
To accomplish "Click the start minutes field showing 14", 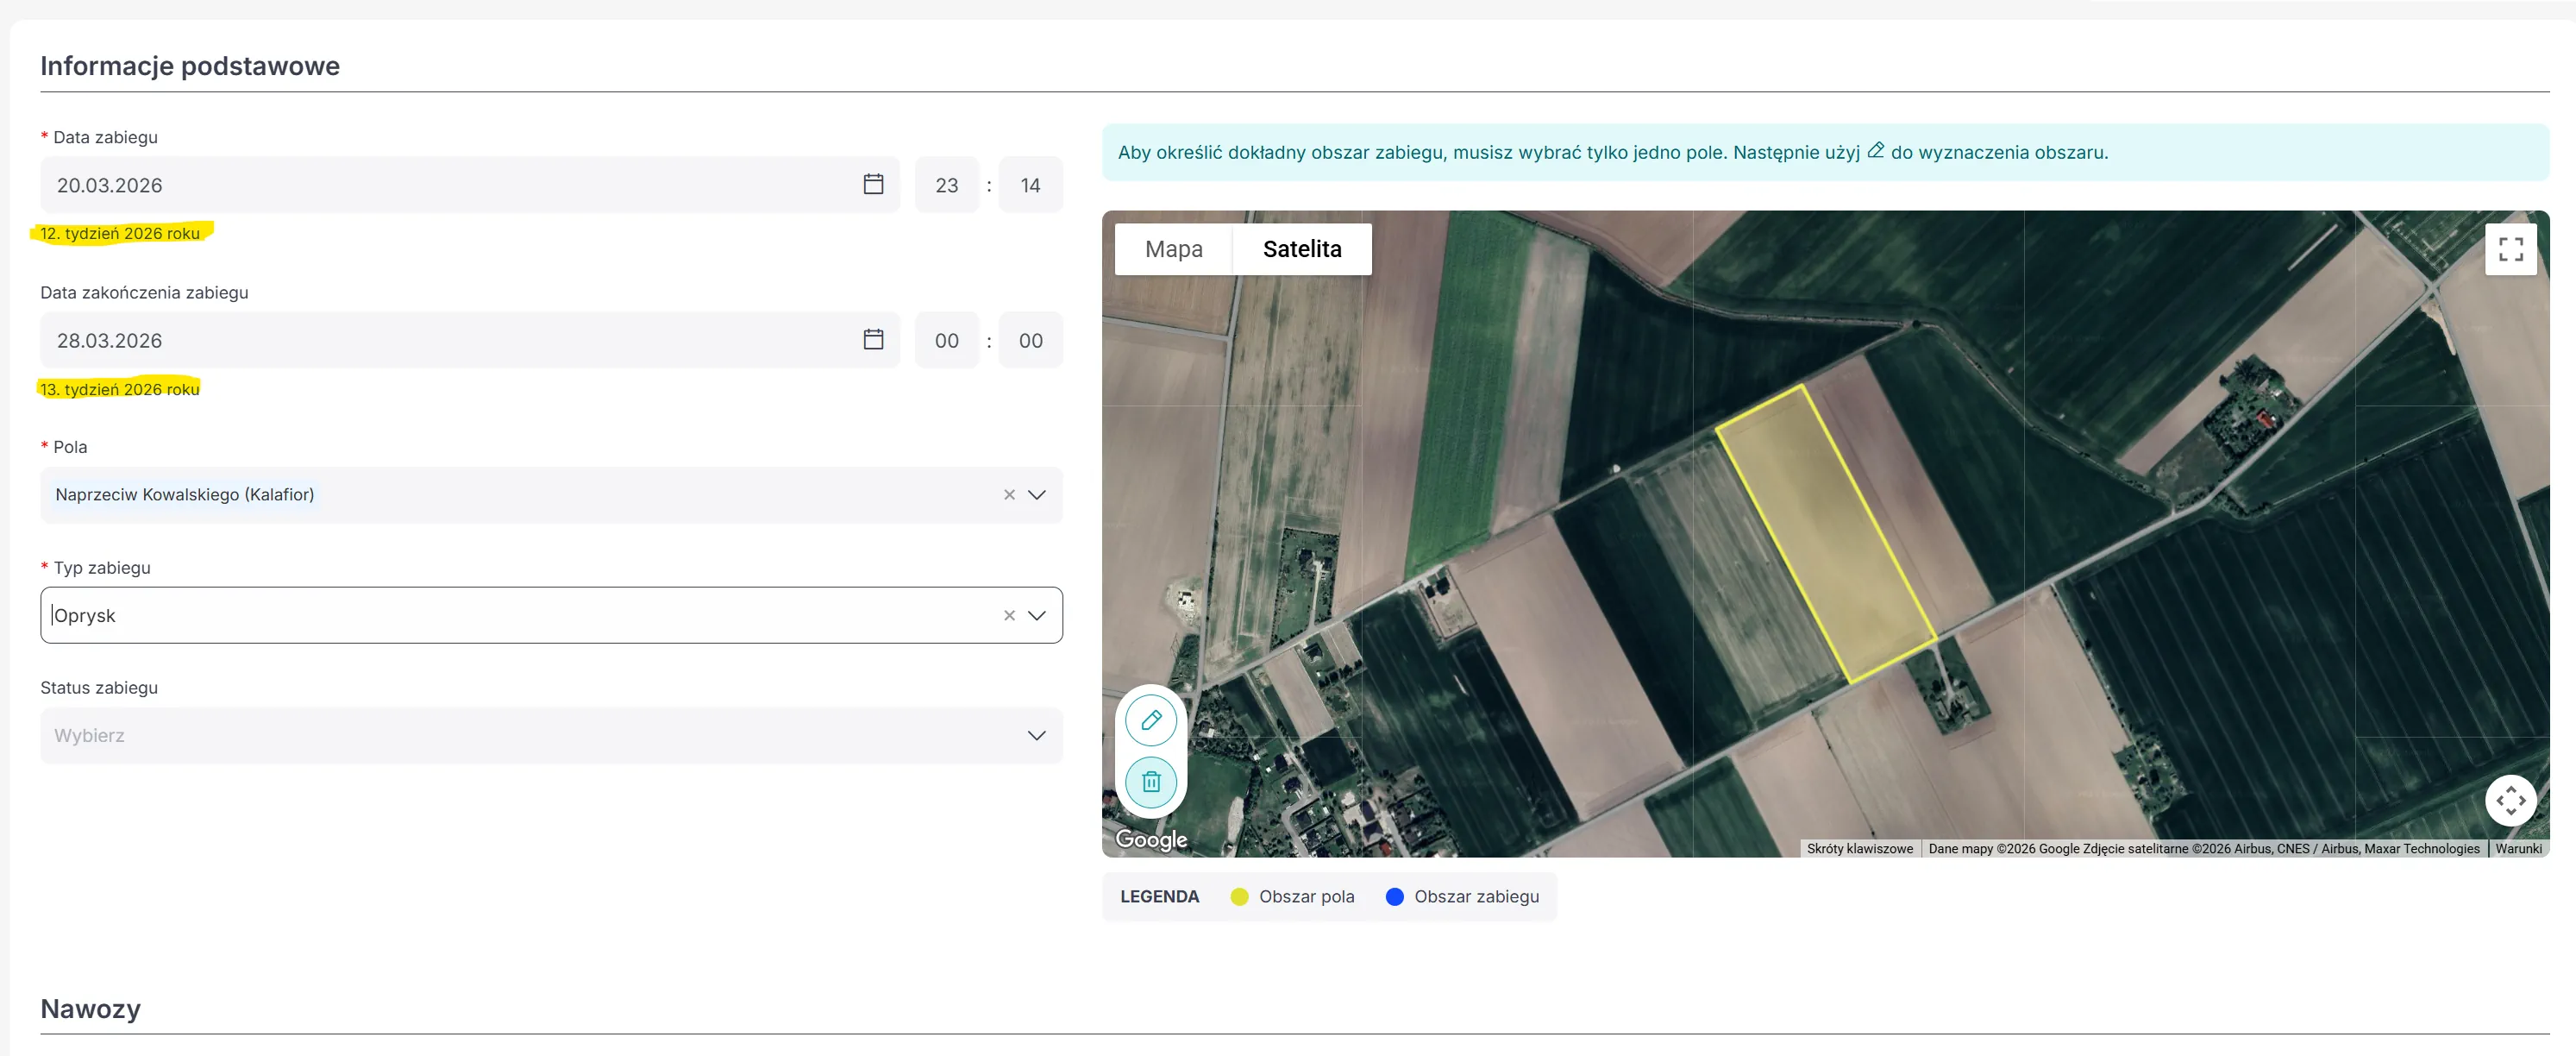I will pyautogui.click(x=1030, y=185).
